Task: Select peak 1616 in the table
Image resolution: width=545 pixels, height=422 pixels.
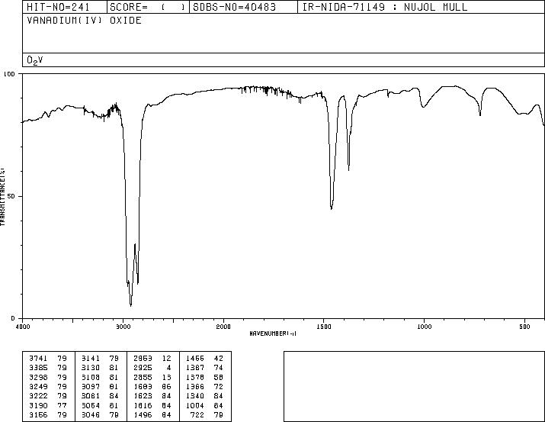Action: pyautogui.click(x=143, y=406)
